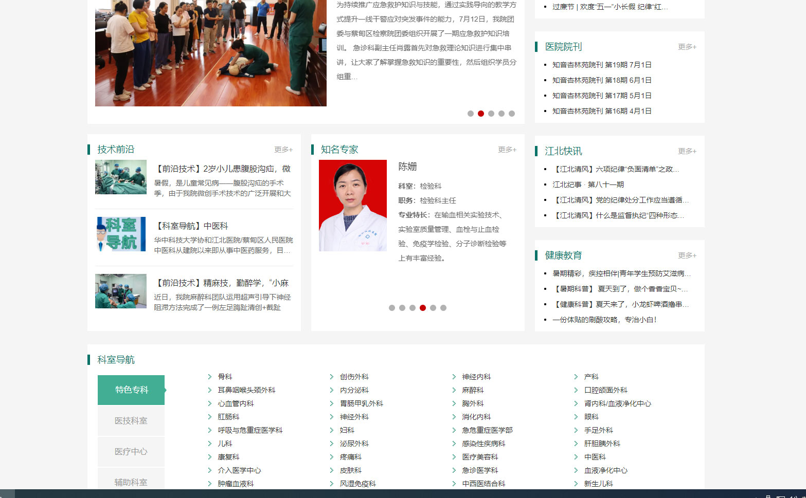This screenshot has width=806, height=498.
Task: Select second news carousel pagination dot
Action: pyautogui.click(x=481, y=114)
